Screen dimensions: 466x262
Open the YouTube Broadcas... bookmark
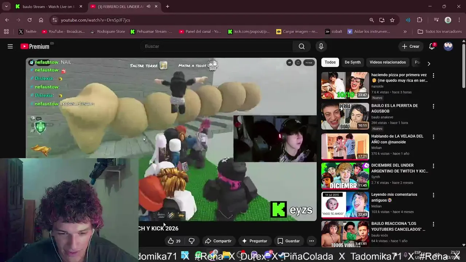tap(63, 32)
